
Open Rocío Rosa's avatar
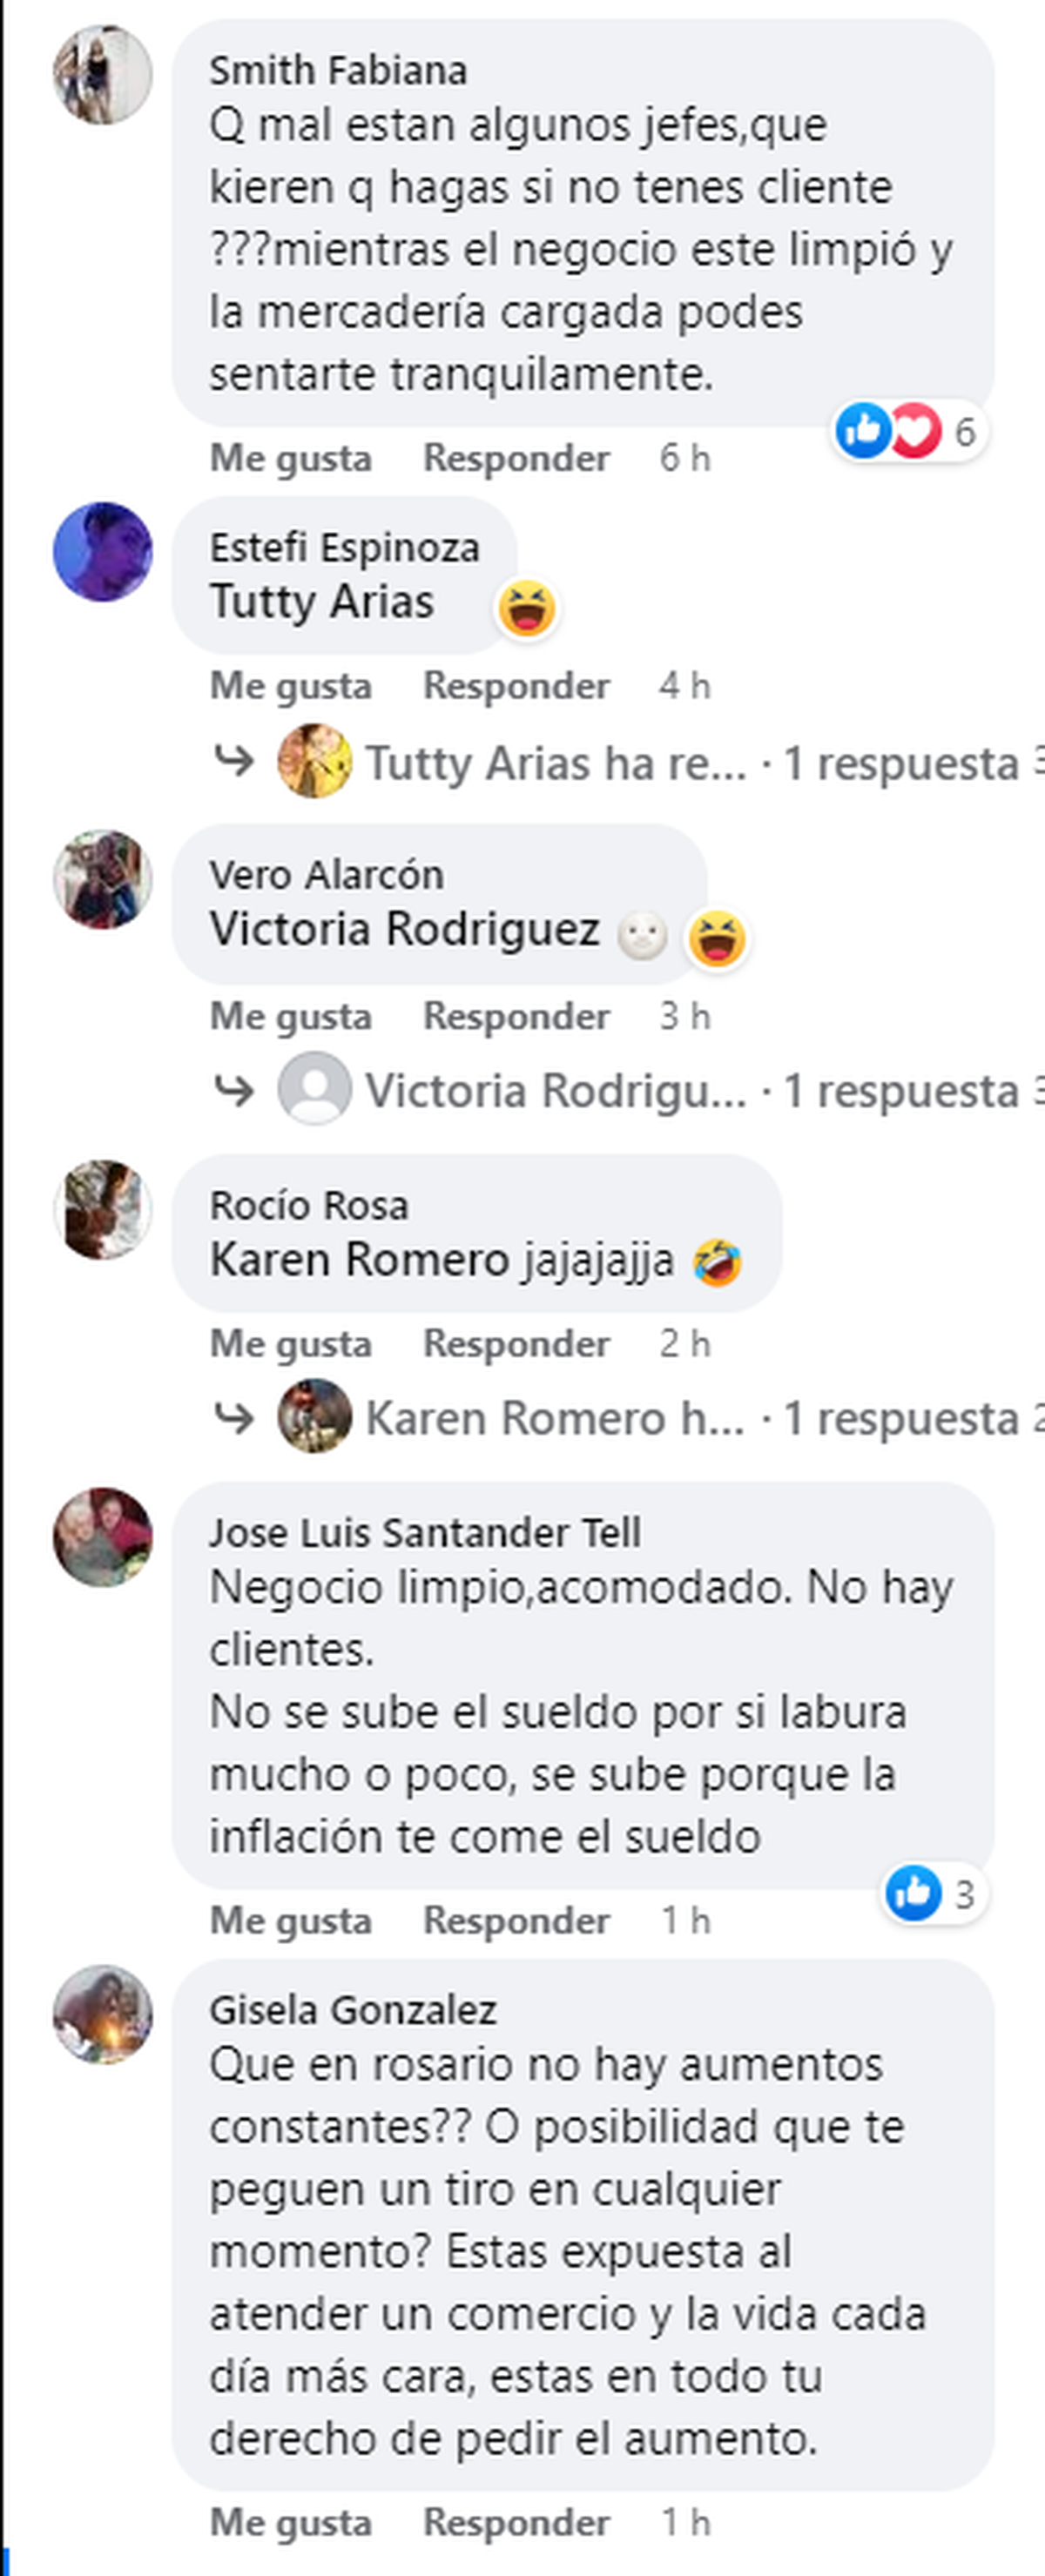pos(102,1210)
